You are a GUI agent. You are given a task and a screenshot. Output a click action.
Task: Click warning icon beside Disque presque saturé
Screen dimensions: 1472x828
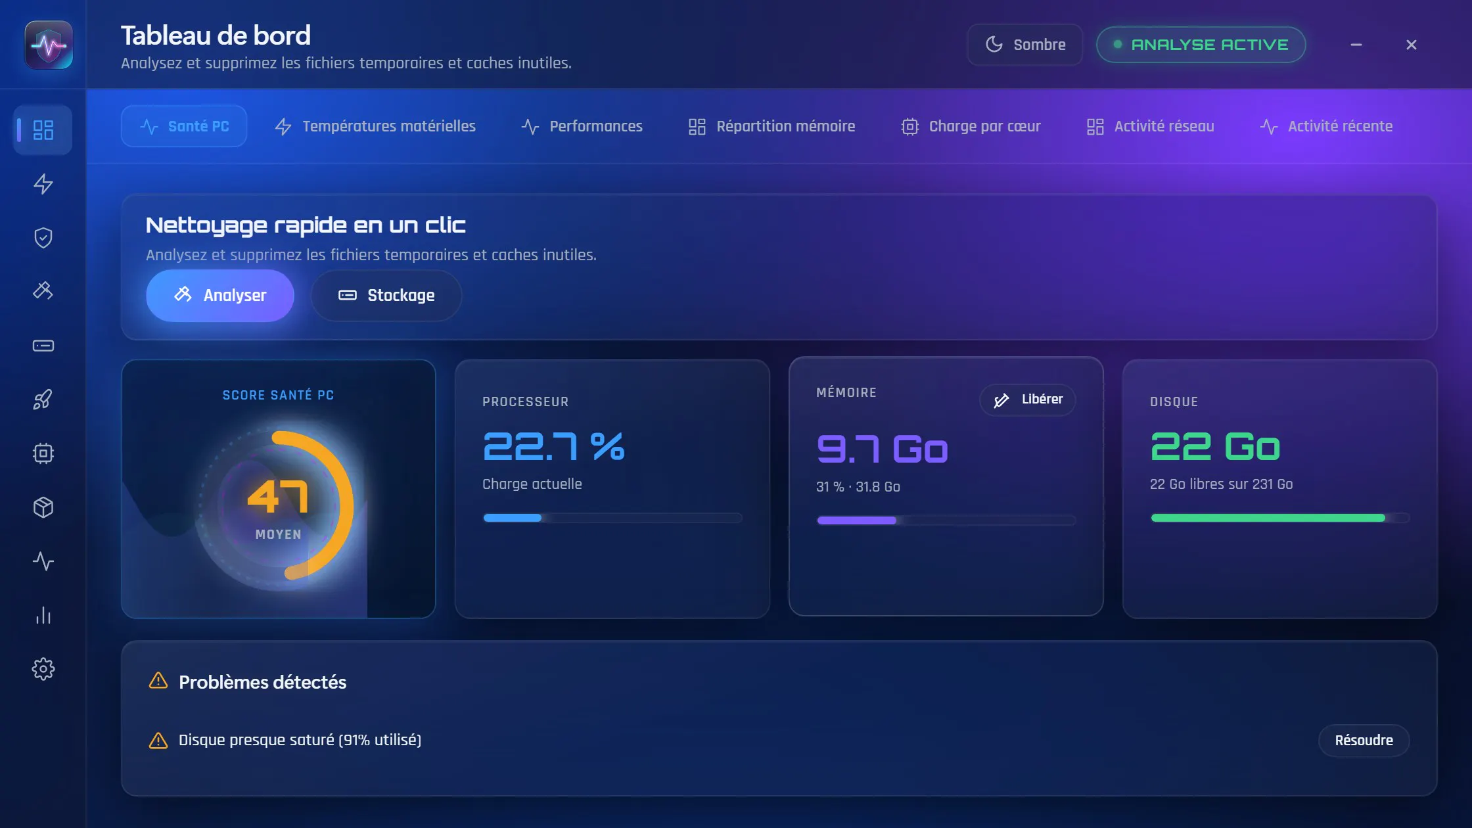(158, 740)
